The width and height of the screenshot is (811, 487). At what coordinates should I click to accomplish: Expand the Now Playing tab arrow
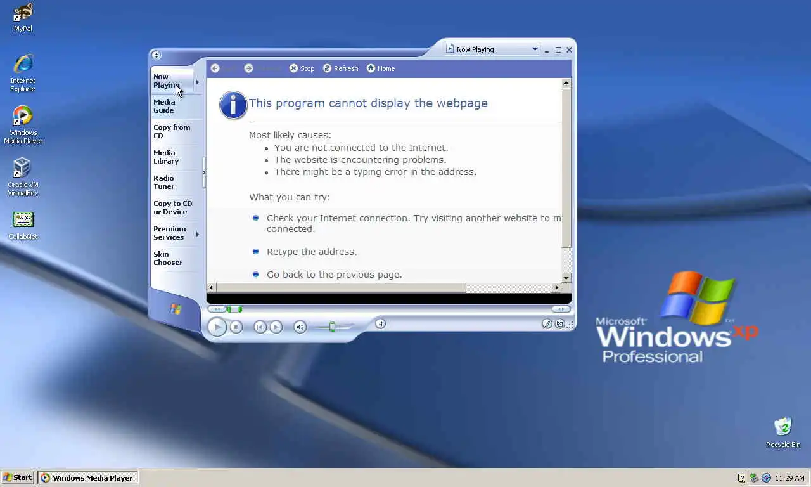point(198,82)
